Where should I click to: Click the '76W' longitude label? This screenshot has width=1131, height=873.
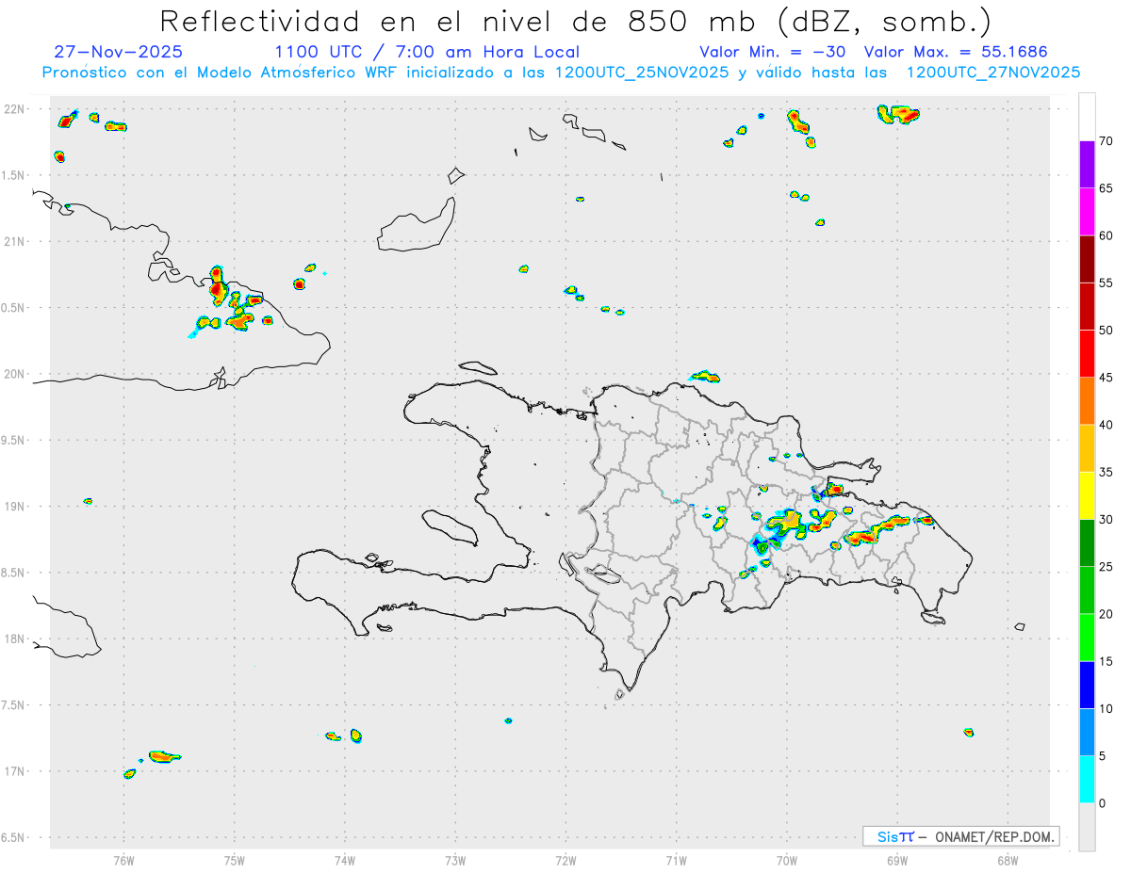pyautogui.click(x=123, y=860)
